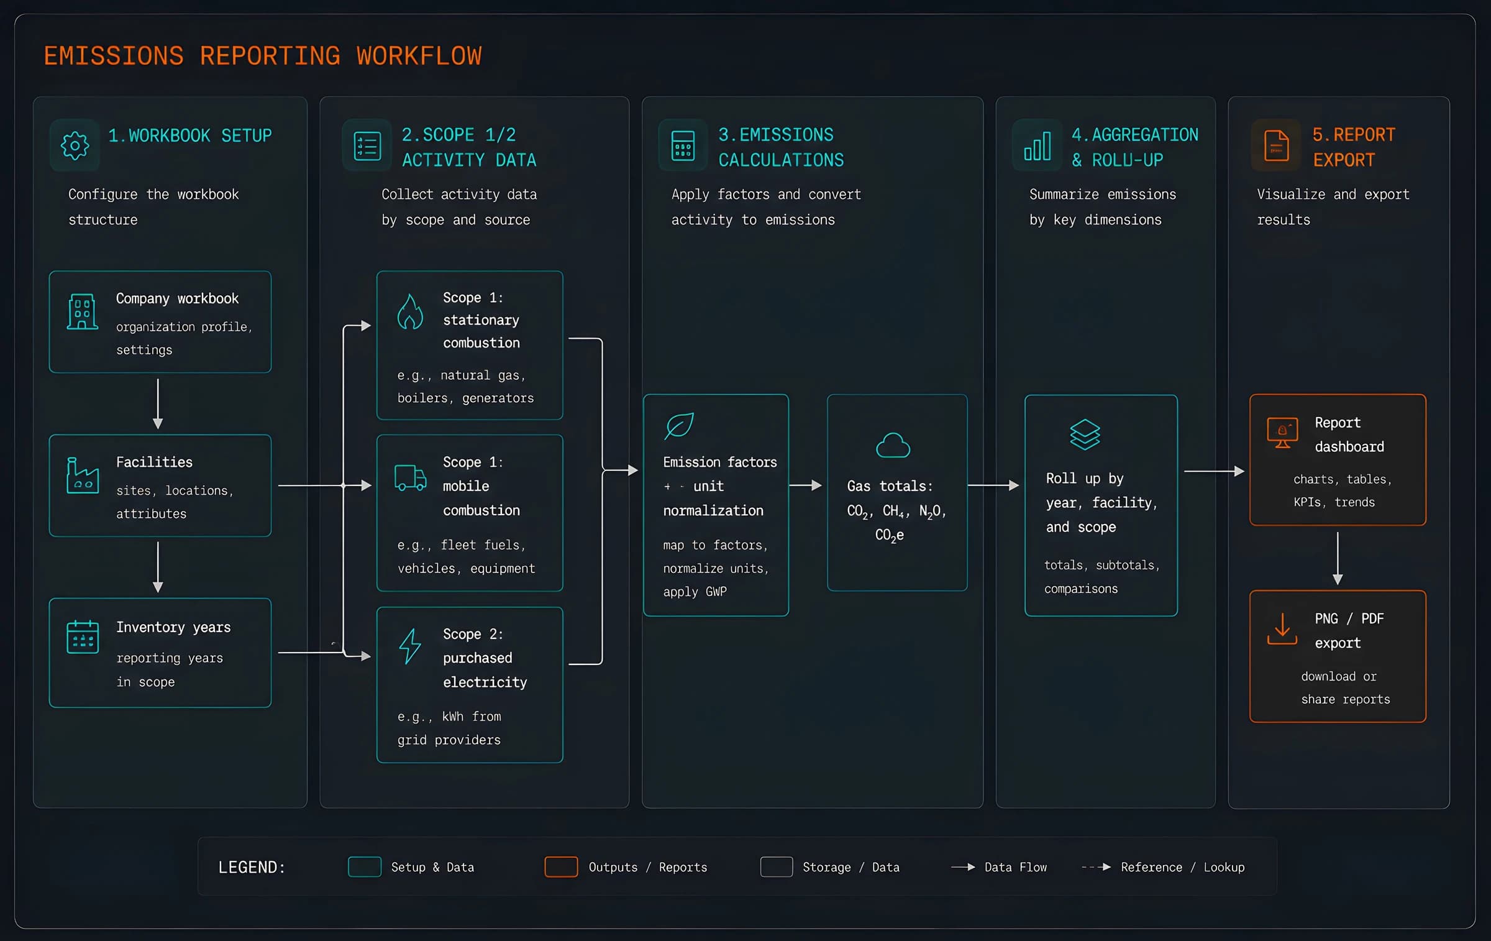This screenshot has height=941, width=1491.
Task: Select the Gas totals formula text
Action: [x=896, y=510]
